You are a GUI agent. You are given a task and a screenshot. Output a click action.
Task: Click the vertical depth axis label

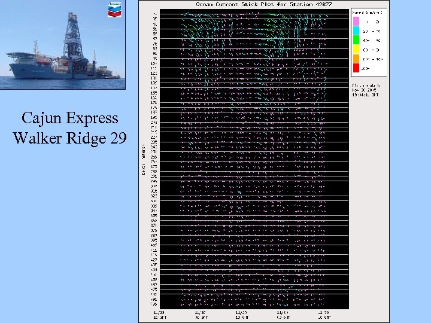[x=144, y=160]
